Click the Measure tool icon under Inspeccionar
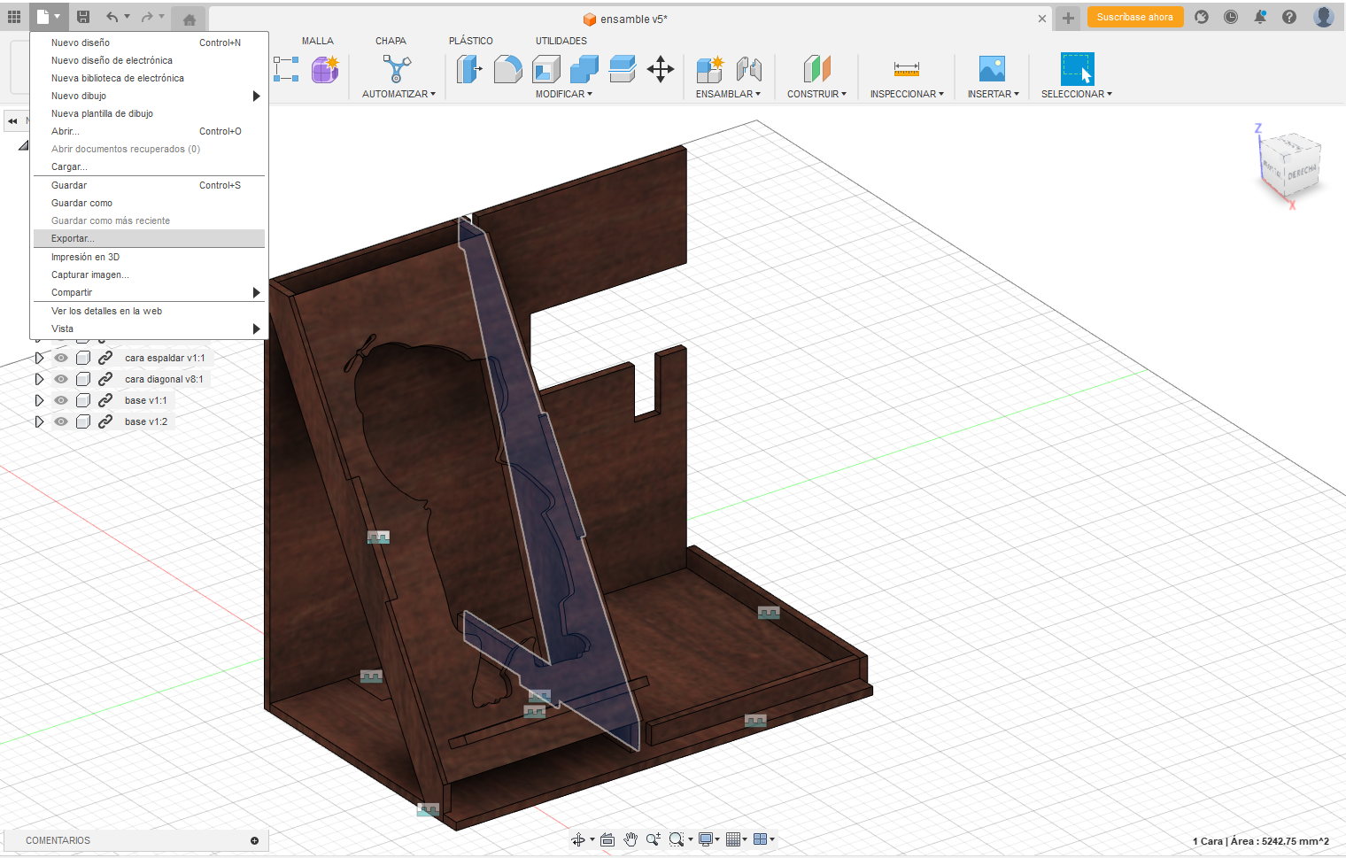This screenshot has width=1346, height=858. click(906, 69)
